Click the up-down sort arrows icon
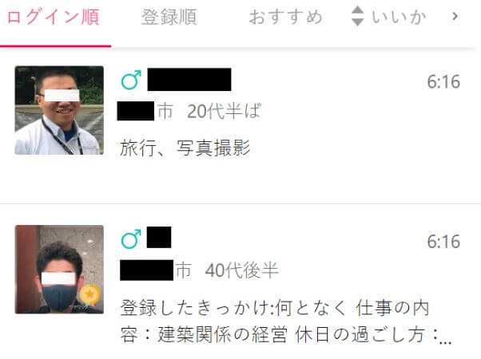Viewport: 481px width, 359px height. coord(358,16)
